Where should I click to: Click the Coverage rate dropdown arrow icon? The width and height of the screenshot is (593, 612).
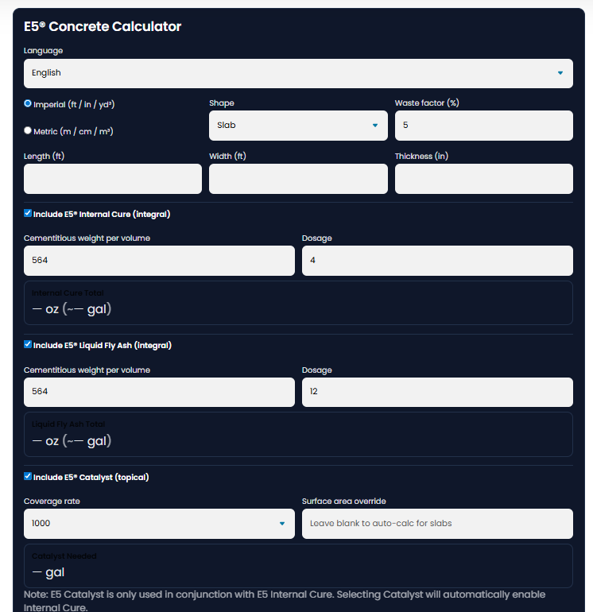(282, 524)
